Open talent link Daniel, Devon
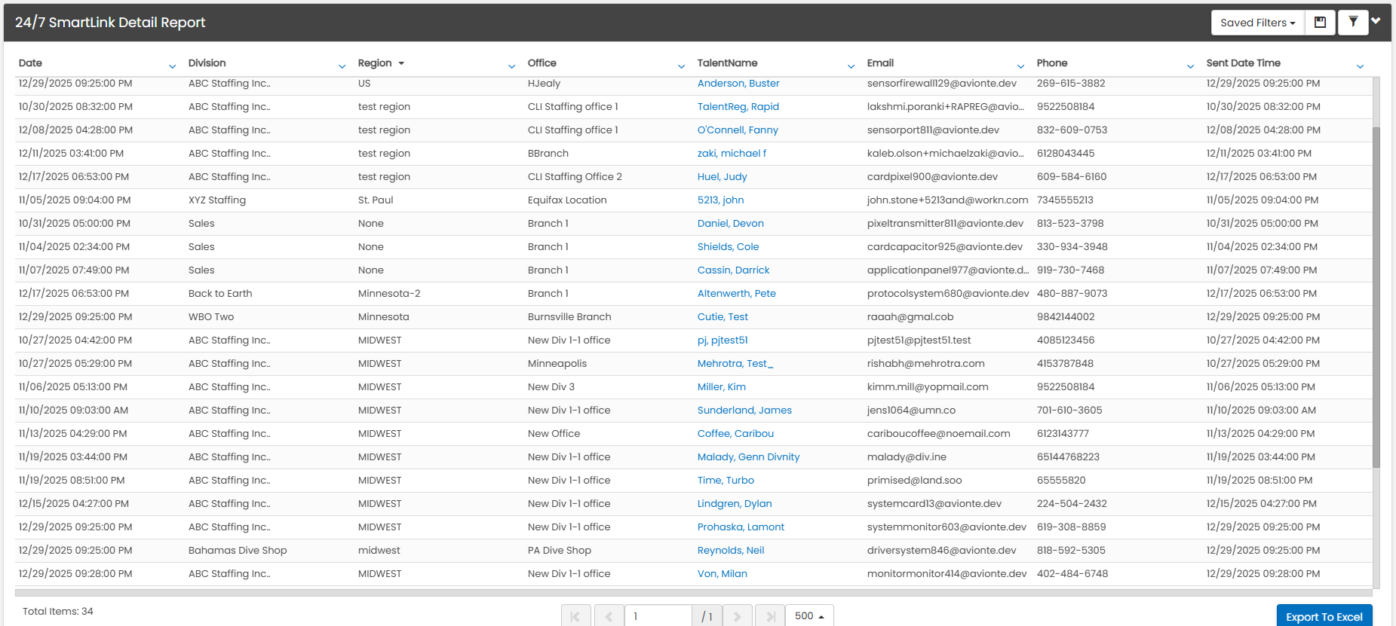Screen dimensions: 1396x626 coord(731,224)
